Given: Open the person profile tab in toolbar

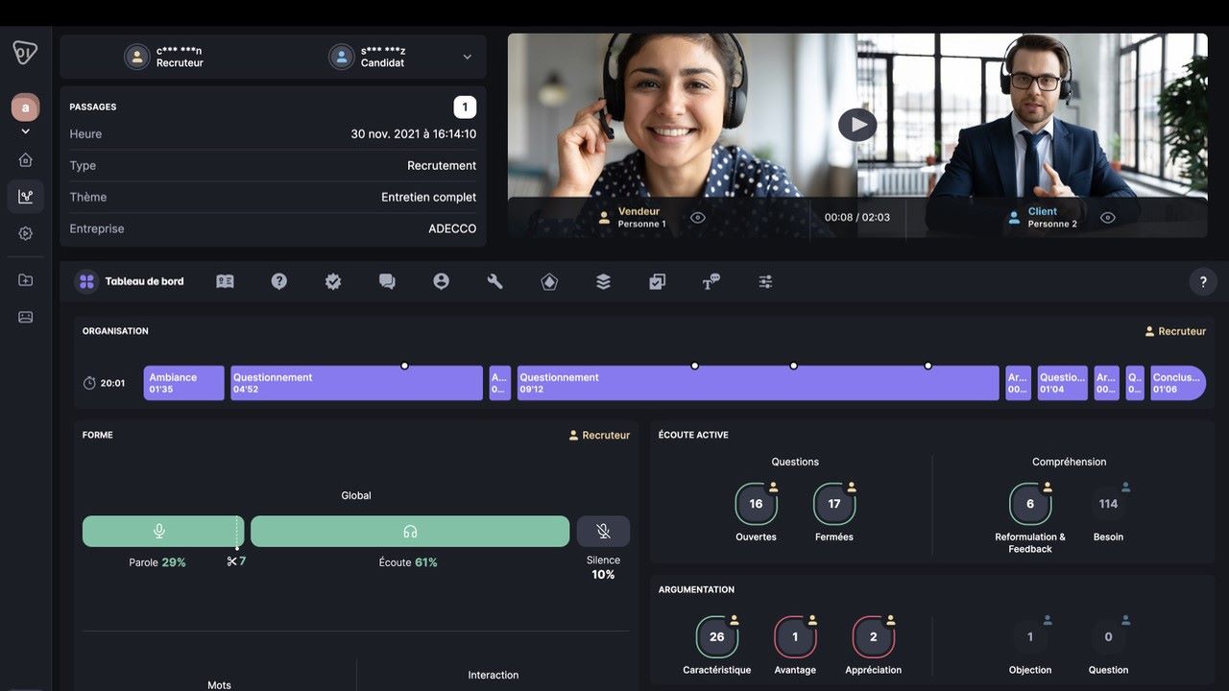Looking at the screenshot, I should tap(442, 281).
